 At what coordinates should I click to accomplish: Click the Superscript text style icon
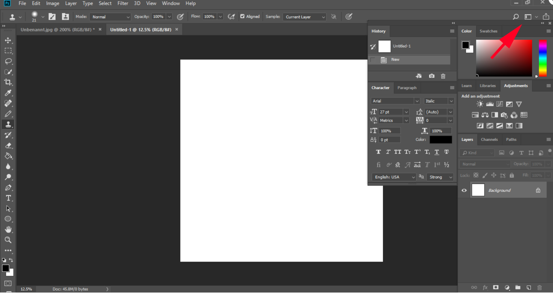coord(417,152)
